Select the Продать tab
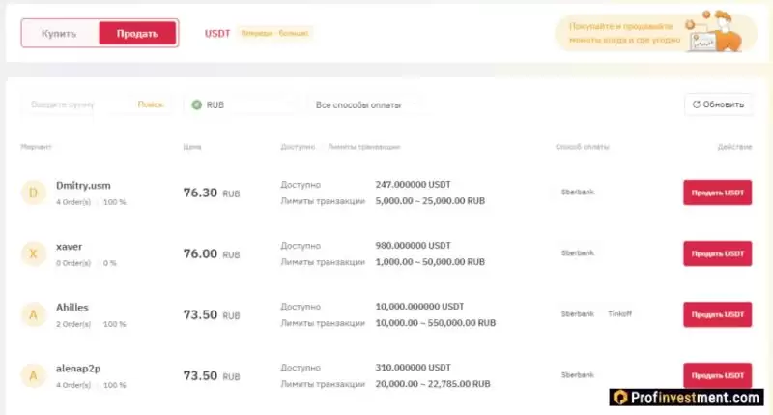This screenshot has height=415, width=773. 137,33
